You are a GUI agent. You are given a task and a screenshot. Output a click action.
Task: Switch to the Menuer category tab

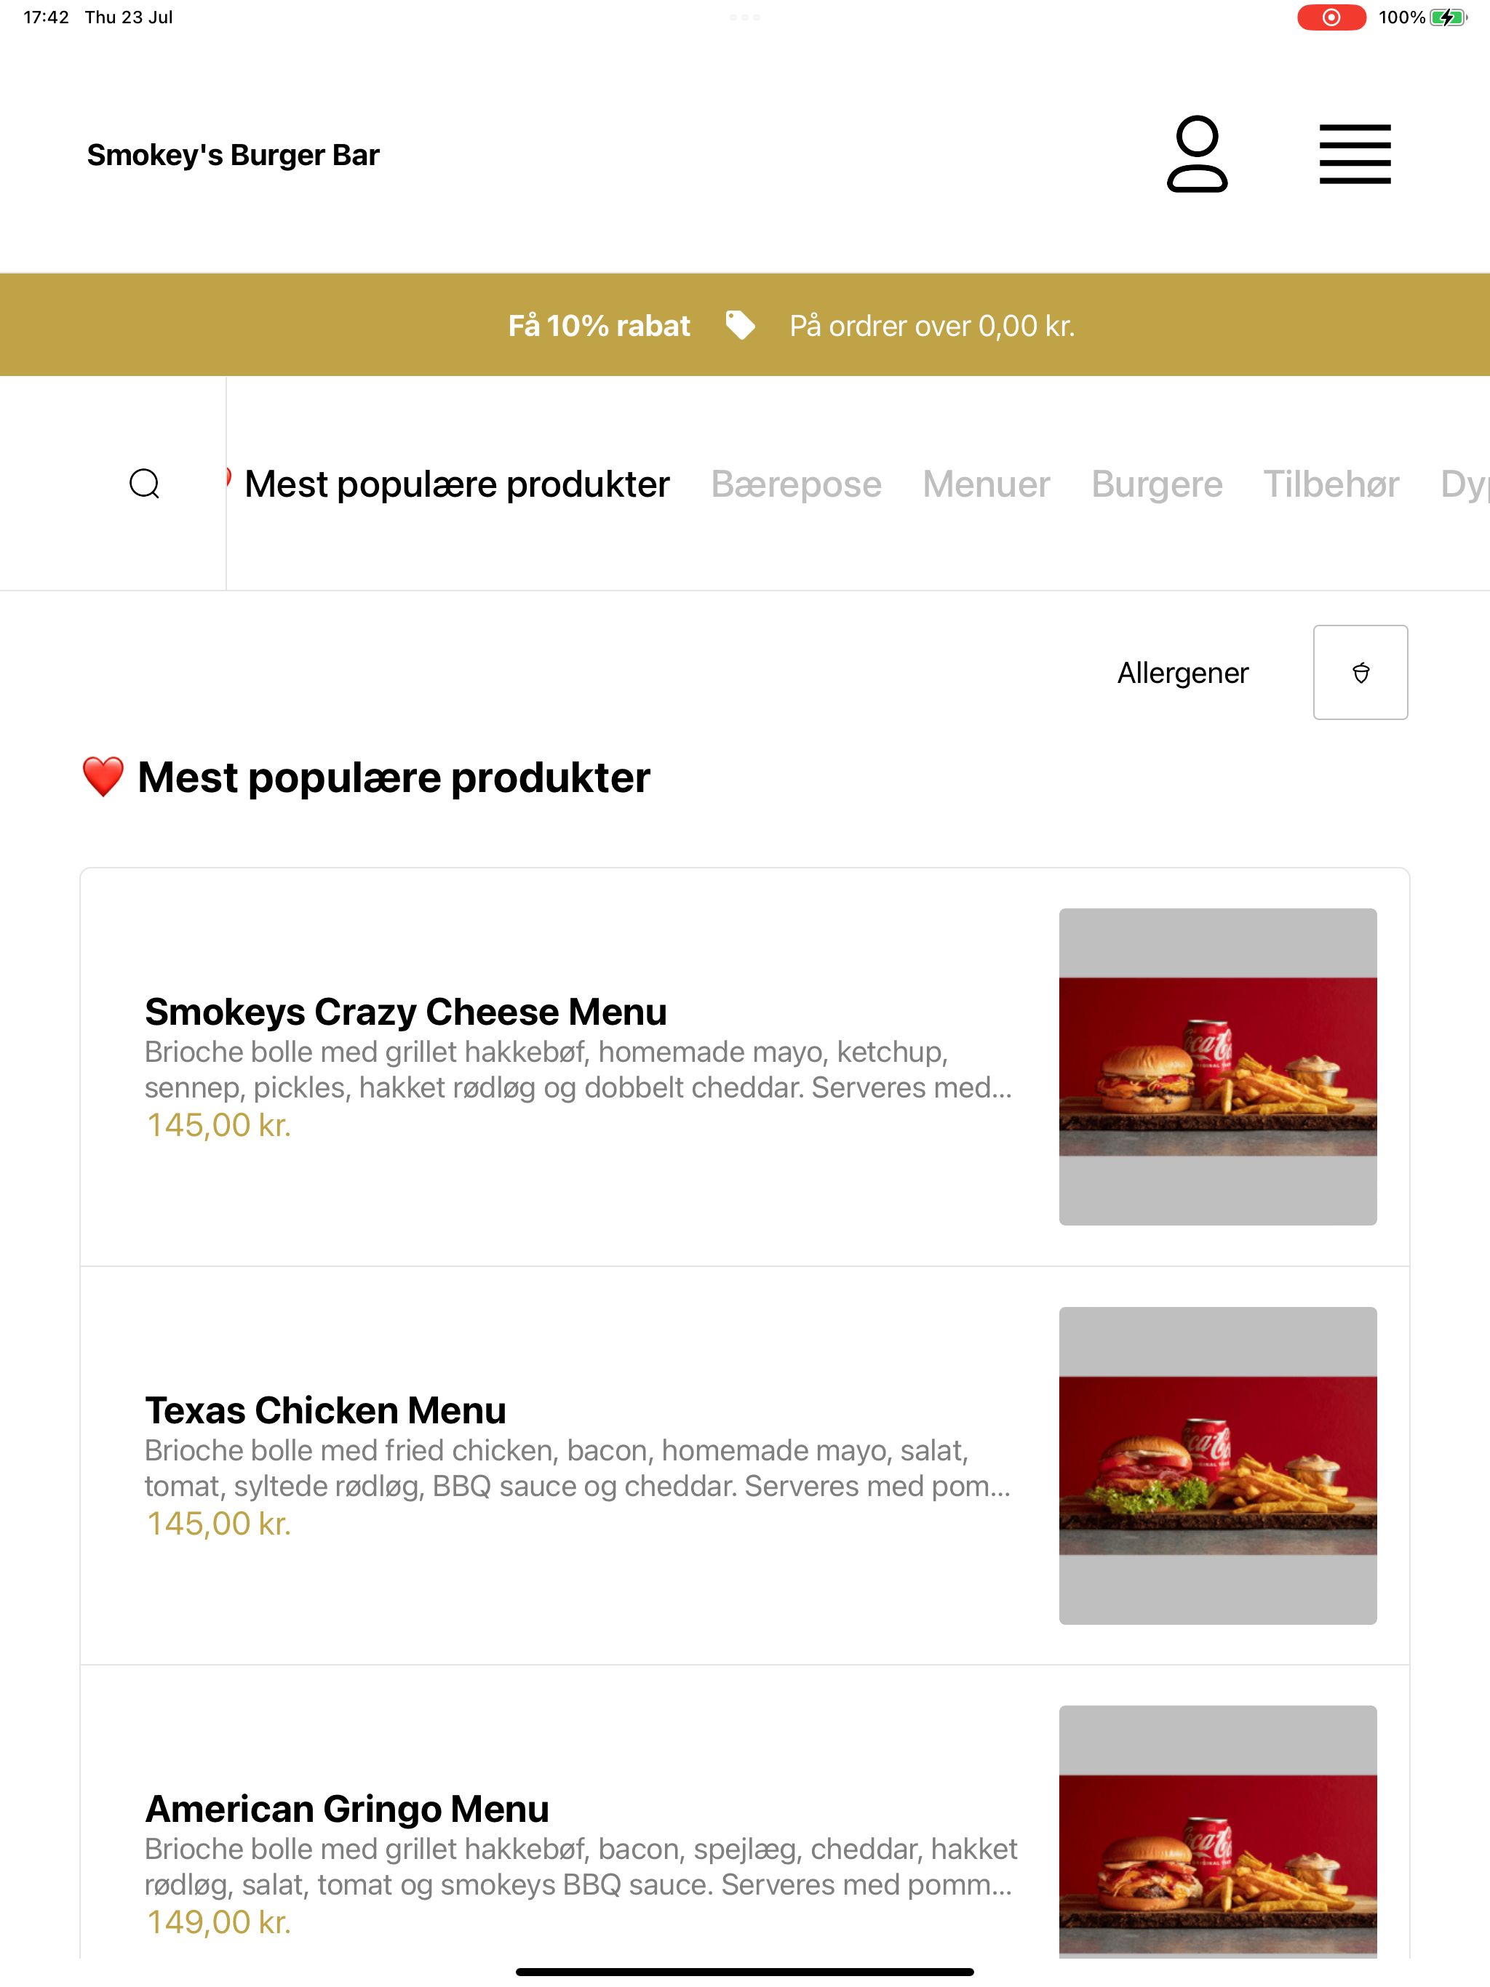[986, 484]
